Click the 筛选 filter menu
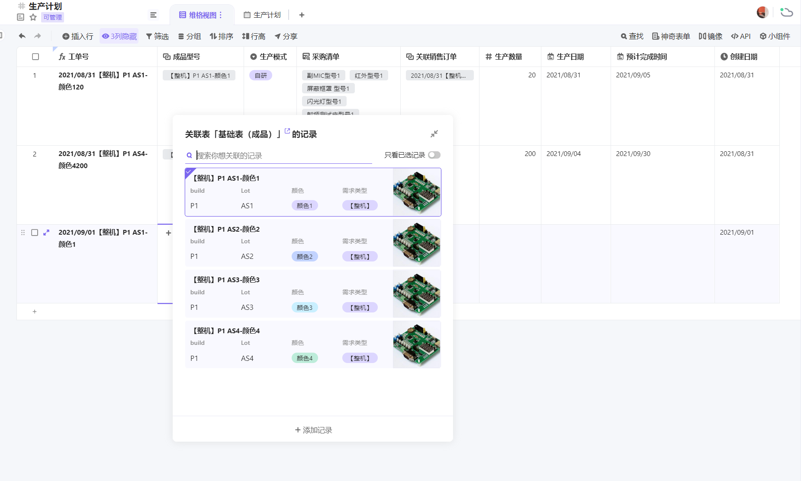801x481 pixels. coord(158,36)
